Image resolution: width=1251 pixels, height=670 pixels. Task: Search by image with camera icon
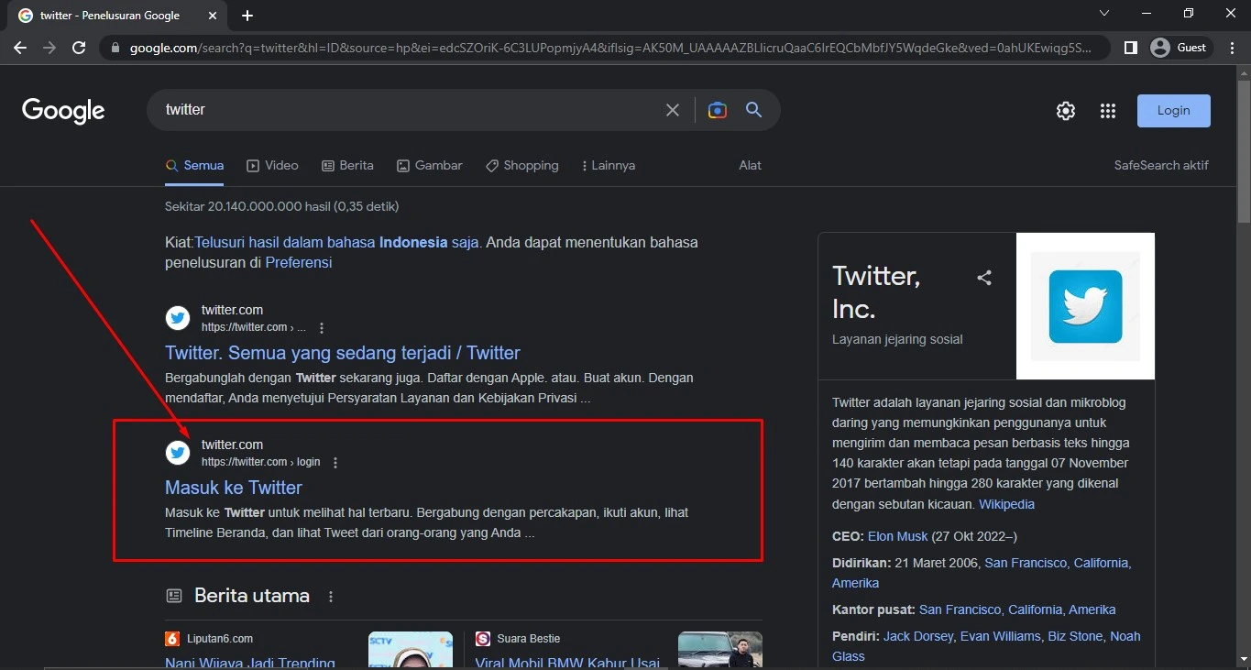pos(718,110)
